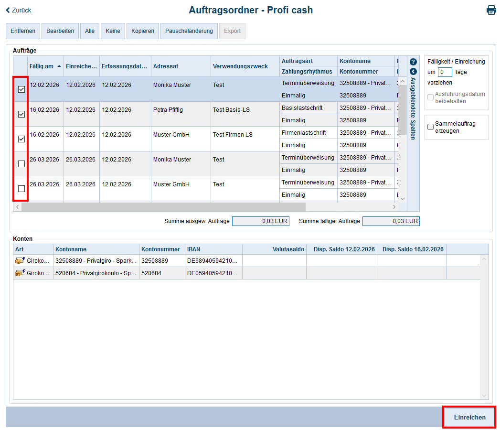Collapse columns using the blue chevron icon
The width and height of the screenshot is (500, 430).
click(x=413, y=72)
